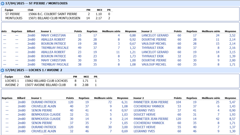This screenshot has width=240, height=135.
Task: Open LANCELOT GERARD in the row with average 3,52
Action: [x=155, y=35]
